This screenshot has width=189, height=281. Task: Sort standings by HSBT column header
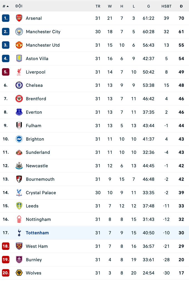166,6
